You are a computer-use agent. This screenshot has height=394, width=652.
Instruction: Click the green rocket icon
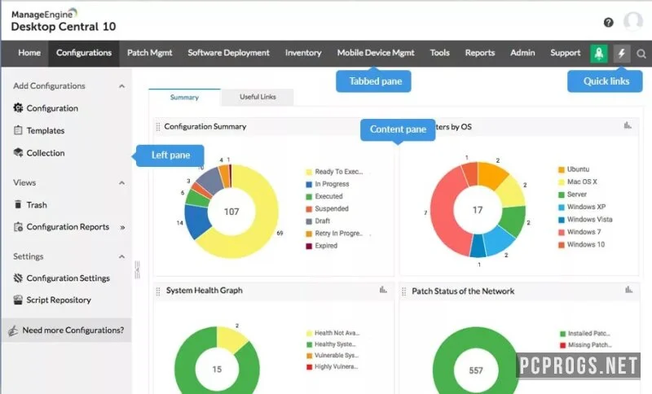coord(599,54)
